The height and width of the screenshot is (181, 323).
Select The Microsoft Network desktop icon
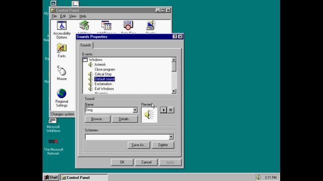coord(53,147)
